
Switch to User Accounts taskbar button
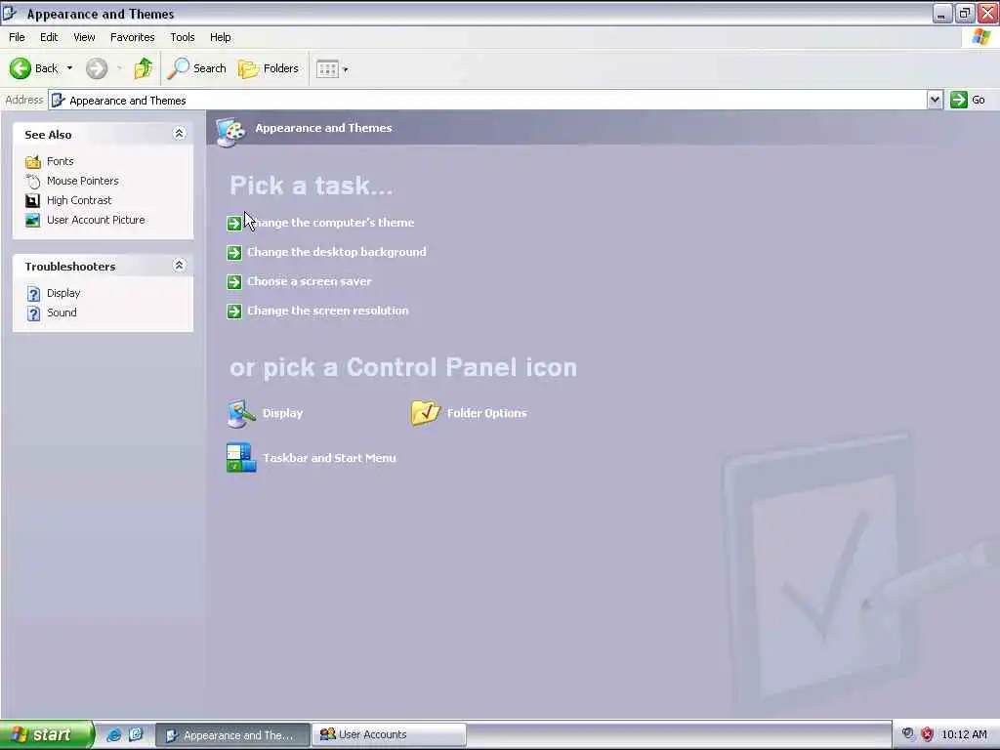click(x=389, y=734)
